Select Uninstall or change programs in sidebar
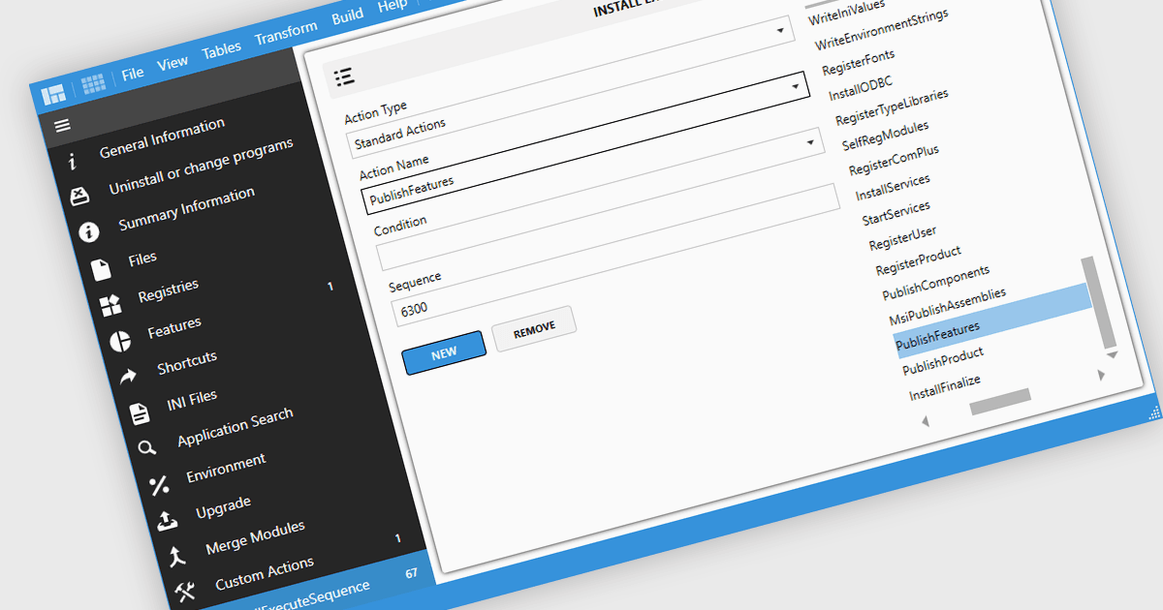 [x=201, y=167]
